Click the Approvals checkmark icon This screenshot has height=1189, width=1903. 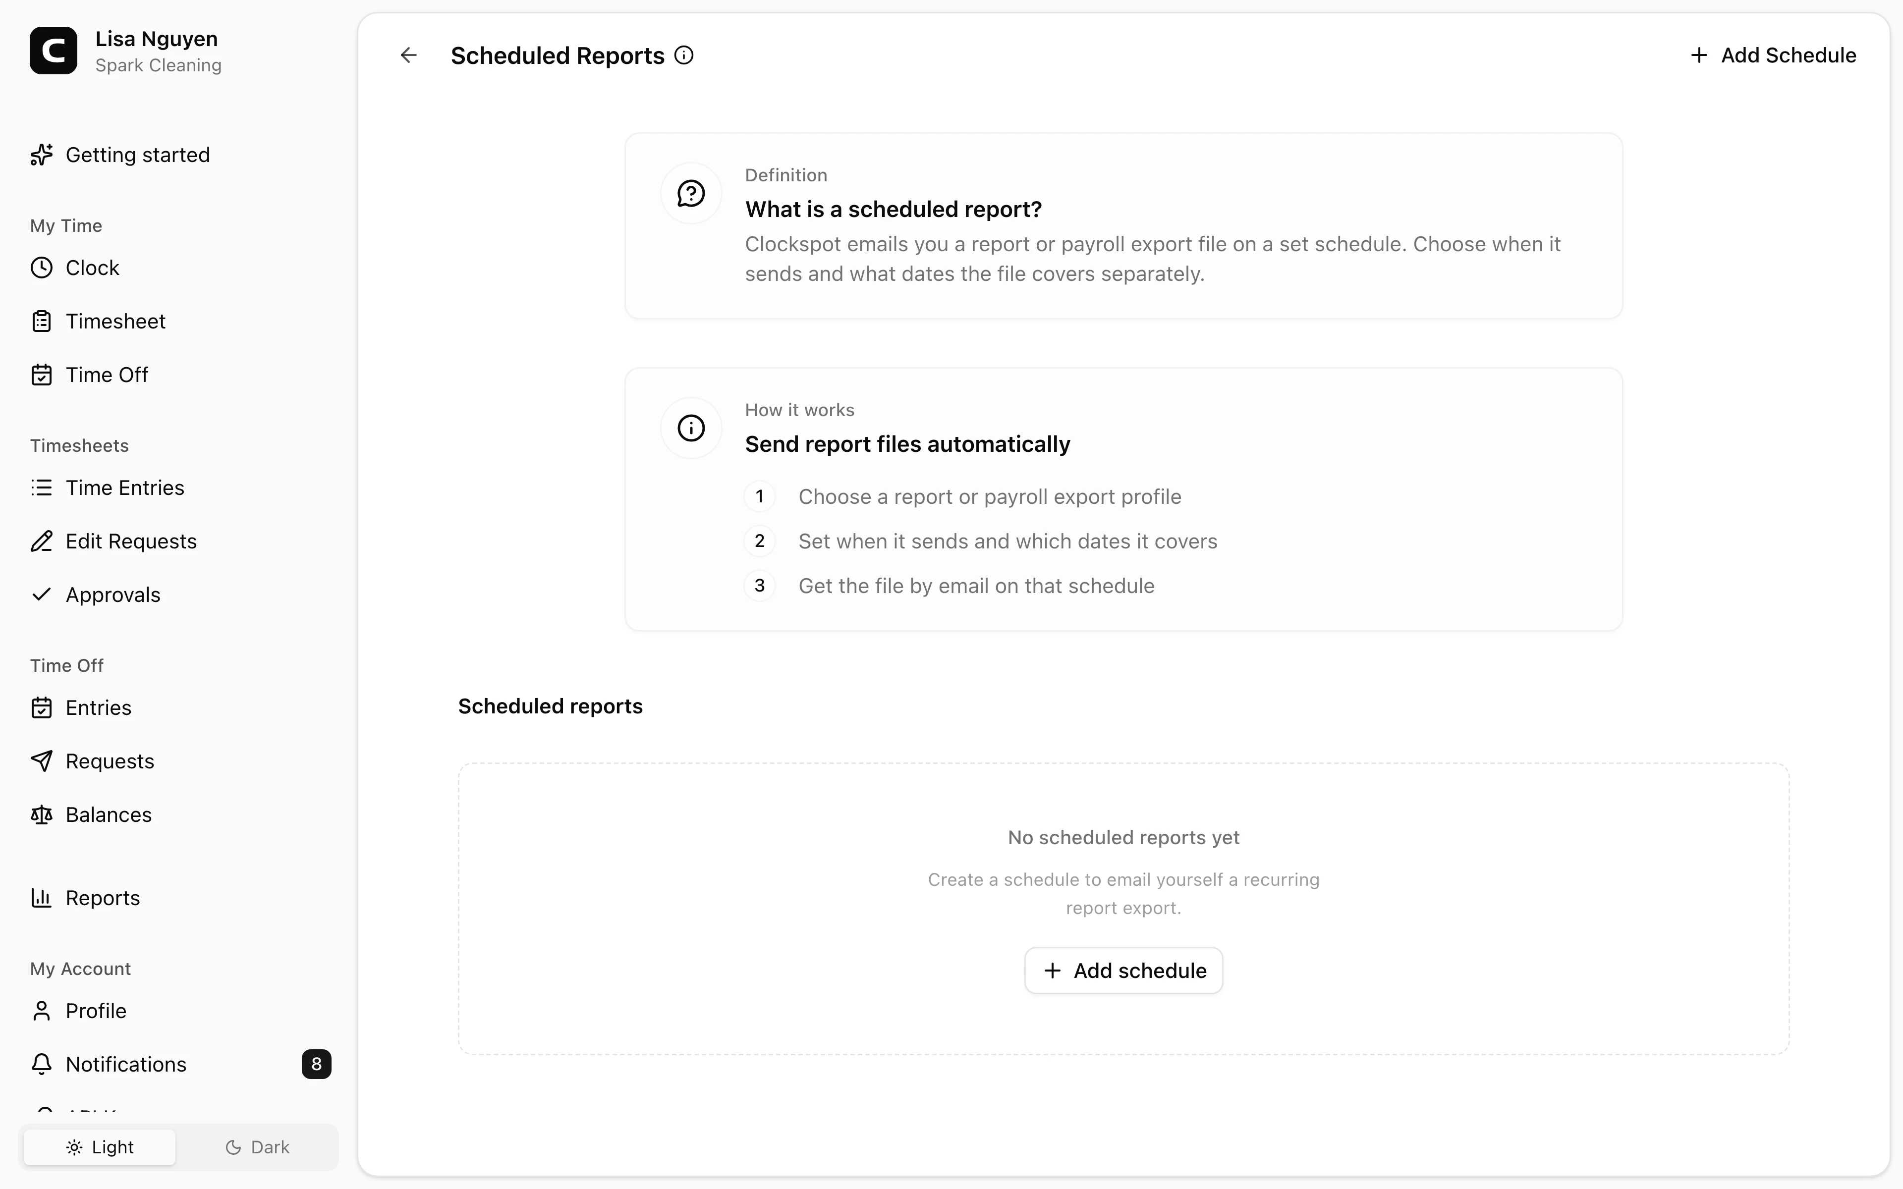[42, 594]
